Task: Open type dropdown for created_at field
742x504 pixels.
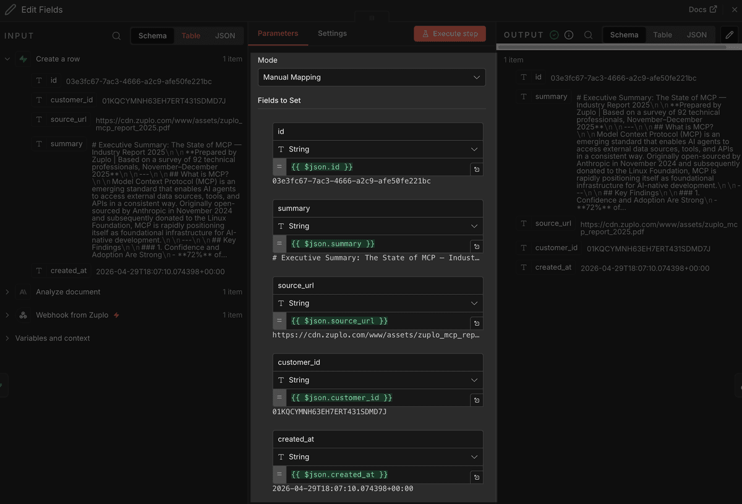Action: [378, 457]
